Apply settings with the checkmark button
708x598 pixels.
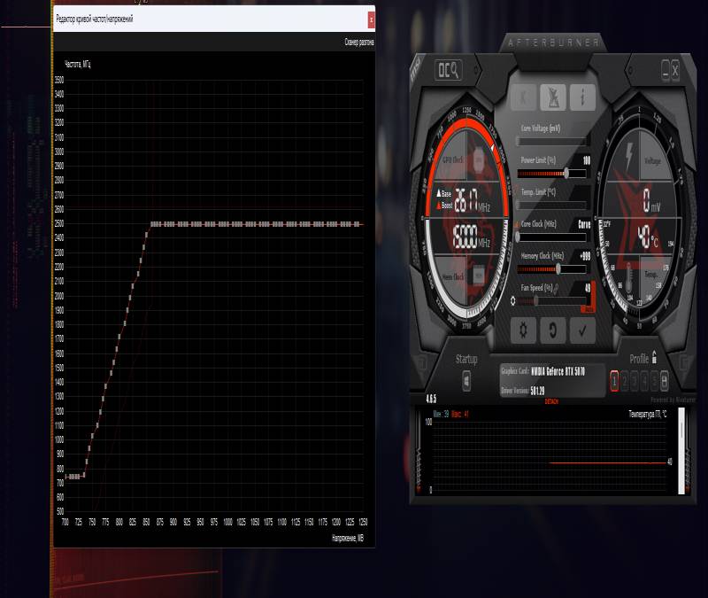click(582, 330)
